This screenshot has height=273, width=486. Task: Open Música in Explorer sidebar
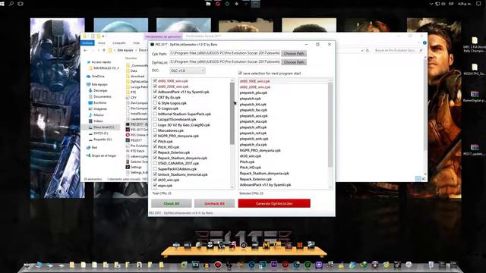click(x=99, y=115)
